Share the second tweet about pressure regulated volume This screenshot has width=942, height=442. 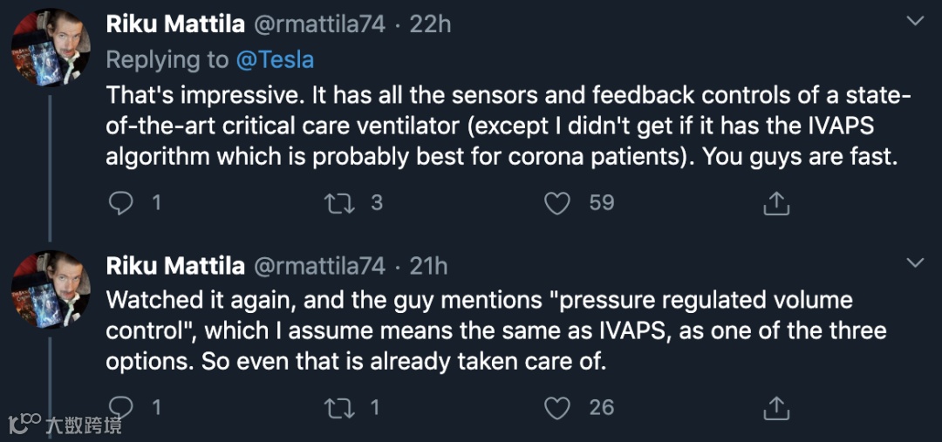click(775, 407)
